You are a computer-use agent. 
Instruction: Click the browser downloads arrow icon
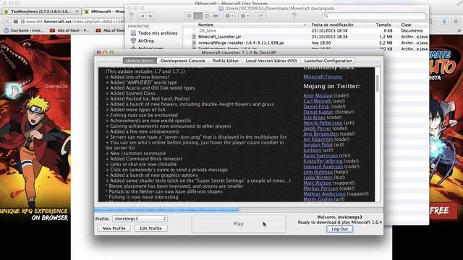coord(444,22)
